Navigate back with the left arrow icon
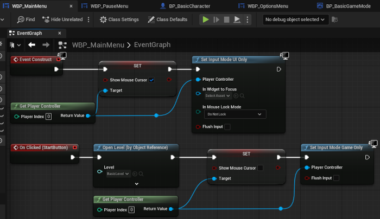This screenshot has width=380, height=219. pyautogui.click(x=32, y=45)
